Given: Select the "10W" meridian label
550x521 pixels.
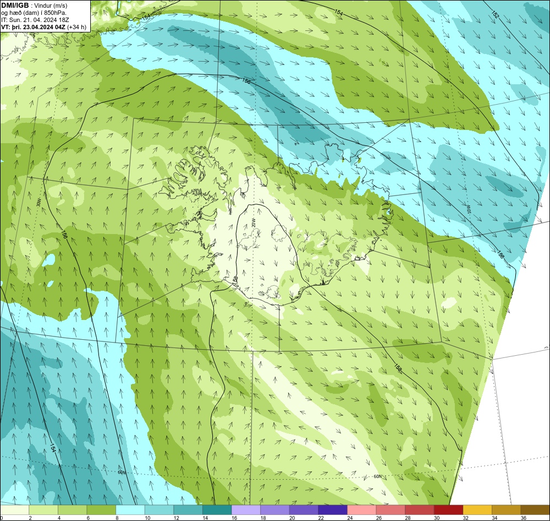Looking at the screenshot, I should 468,208.
